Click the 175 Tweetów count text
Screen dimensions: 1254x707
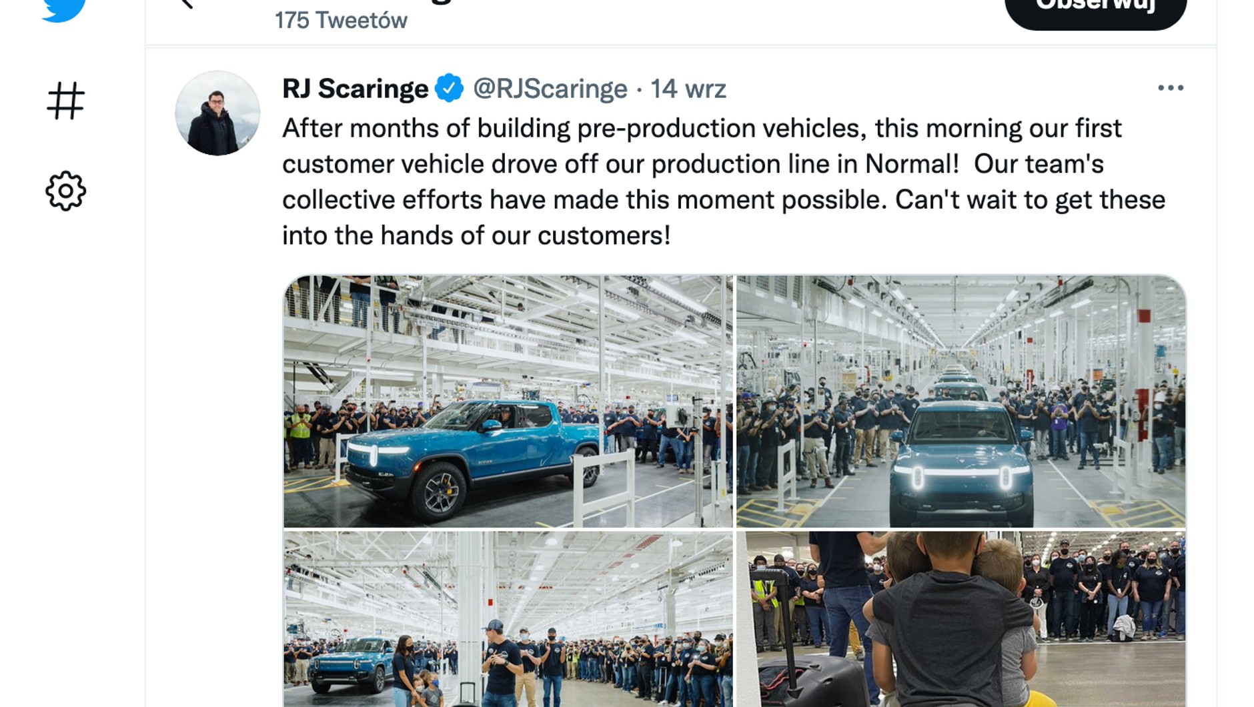point(341,21)
